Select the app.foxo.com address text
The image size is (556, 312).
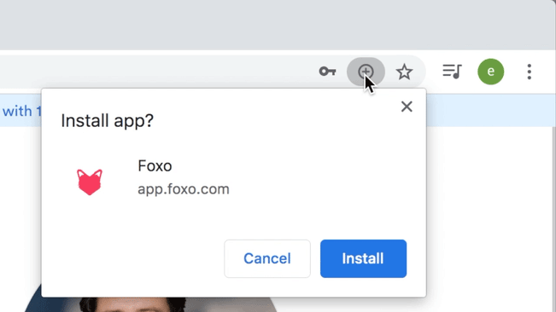(x=184, y=189)
